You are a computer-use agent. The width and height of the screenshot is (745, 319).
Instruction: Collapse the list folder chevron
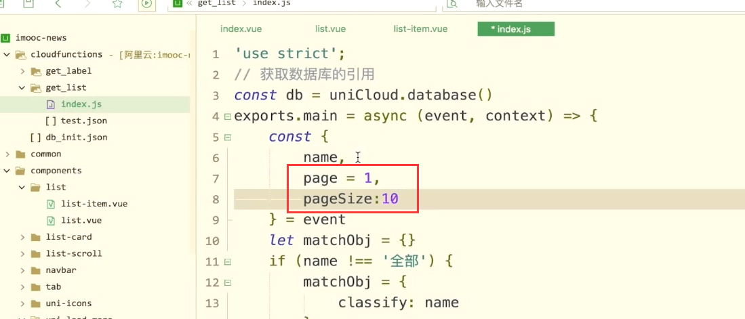click(x=22, y=188)
